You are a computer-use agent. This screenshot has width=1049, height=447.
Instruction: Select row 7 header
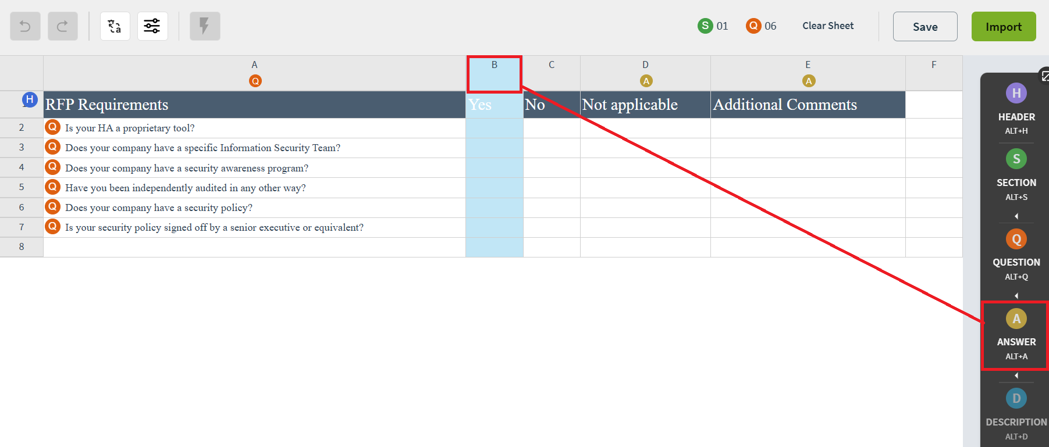click(x=22, y=227)
